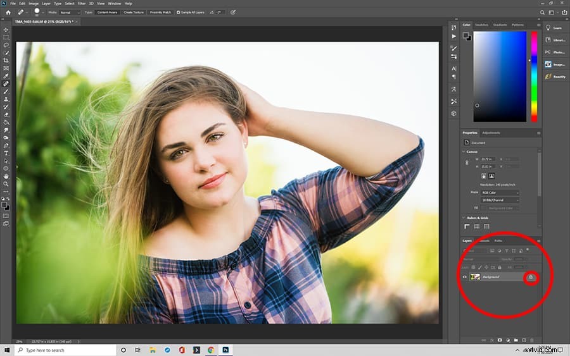Delete layer using trash icon
The width and height of the screenshot is (570, 356).
532,340
